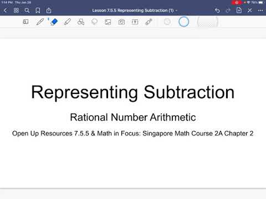266x199 pixels.
Task: Select the largest eraser size option
Action: 208,22
